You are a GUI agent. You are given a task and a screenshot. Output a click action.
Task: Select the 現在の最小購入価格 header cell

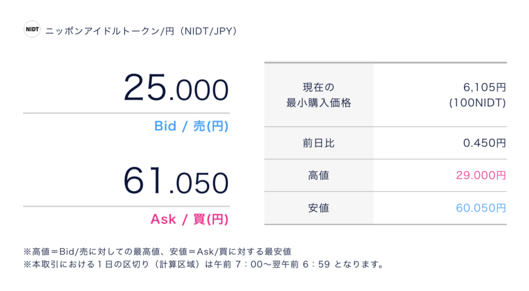[319, 95]
